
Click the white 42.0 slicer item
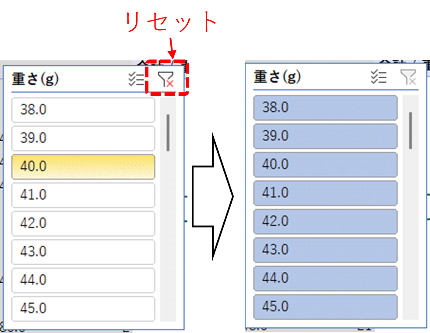[83, 224]
